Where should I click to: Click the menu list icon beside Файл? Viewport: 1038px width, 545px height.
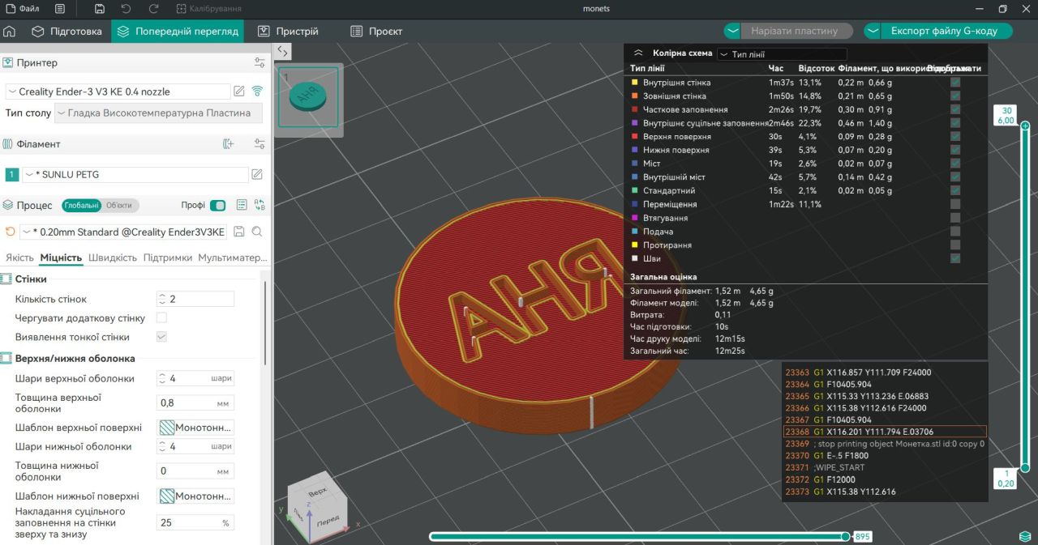pos(60,9)
